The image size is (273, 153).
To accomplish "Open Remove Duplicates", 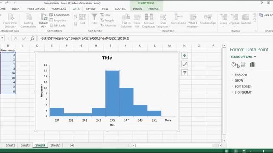I will click(149, 20).
